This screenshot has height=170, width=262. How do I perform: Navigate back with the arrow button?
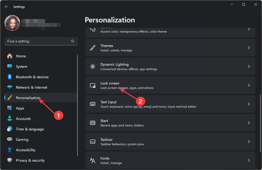tap(7, 7)
